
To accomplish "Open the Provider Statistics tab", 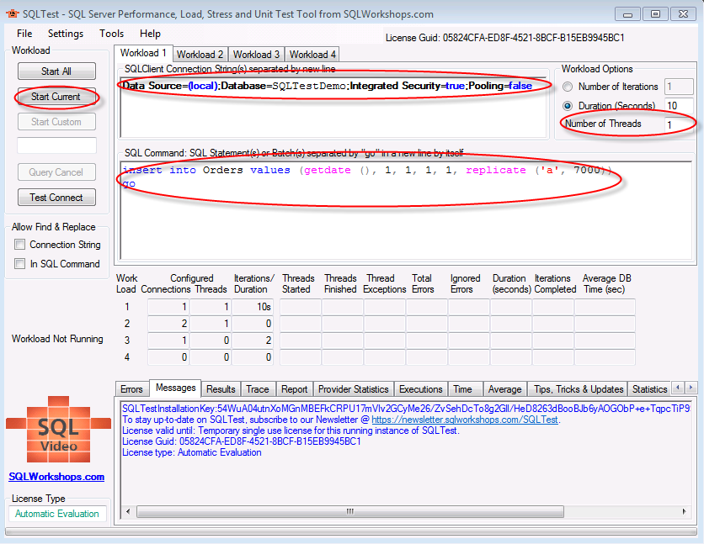I will (354, 389).
